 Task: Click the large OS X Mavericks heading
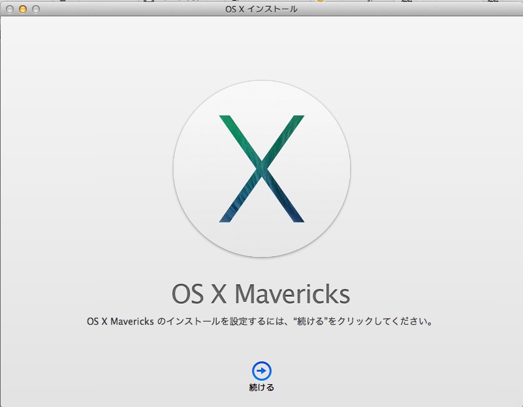coord(261,294)
